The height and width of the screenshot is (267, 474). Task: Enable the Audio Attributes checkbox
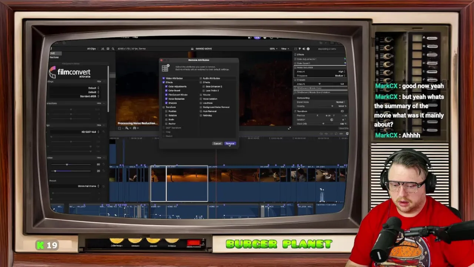click(x=201, y=78)
